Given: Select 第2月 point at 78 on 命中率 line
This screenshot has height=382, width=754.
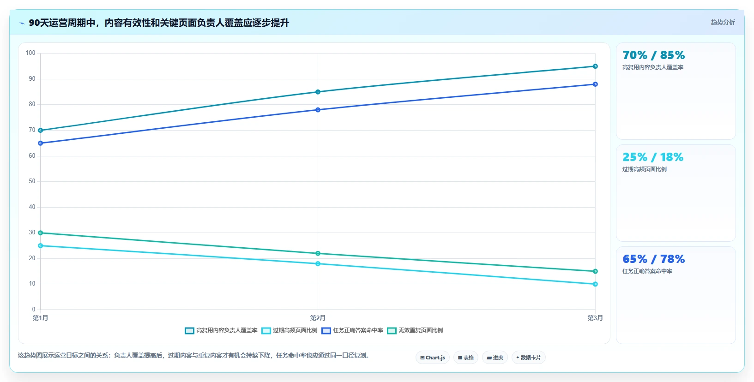Looking at the screenshot, I should pos(318,110).
